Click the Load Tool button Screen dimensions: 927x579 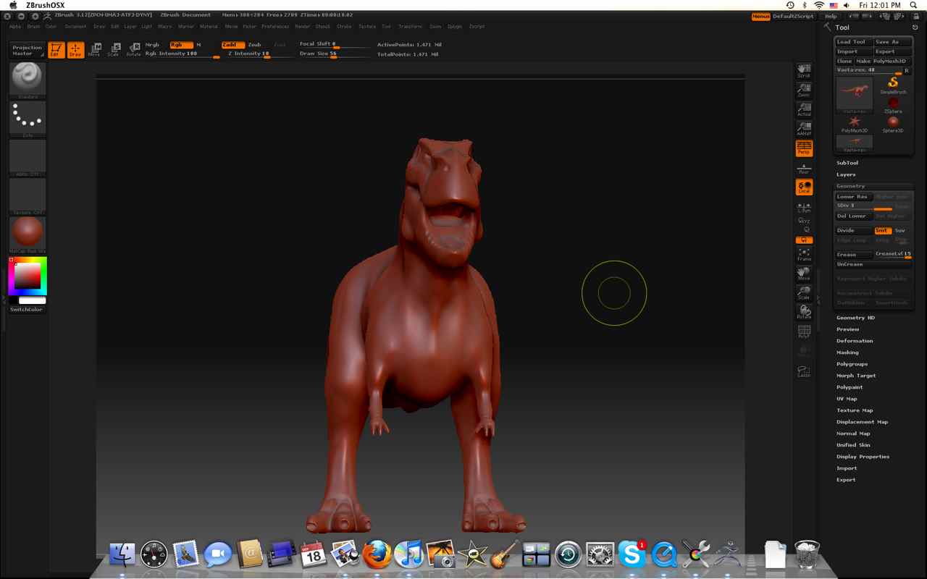(854, 42)
